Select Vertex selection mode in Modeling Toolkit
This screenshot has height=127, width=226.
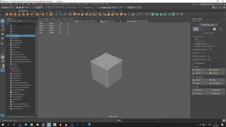[x=202, y=29]
